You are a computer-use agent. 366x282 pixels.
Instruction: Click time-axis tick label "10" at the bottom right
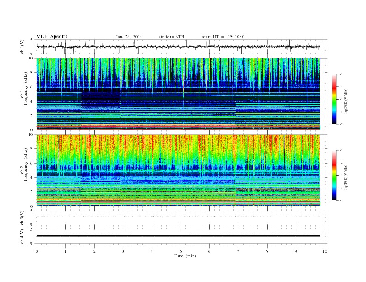click(325, 251)
